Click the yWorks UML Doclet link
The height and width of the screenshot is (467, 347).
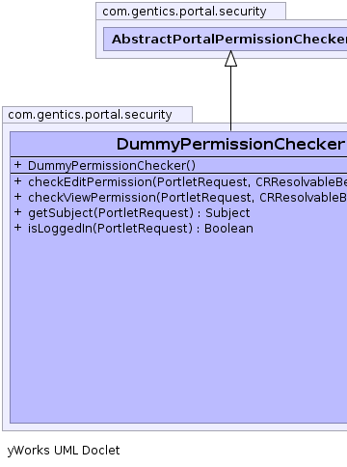pyautogui.click(x=64, y=451)
